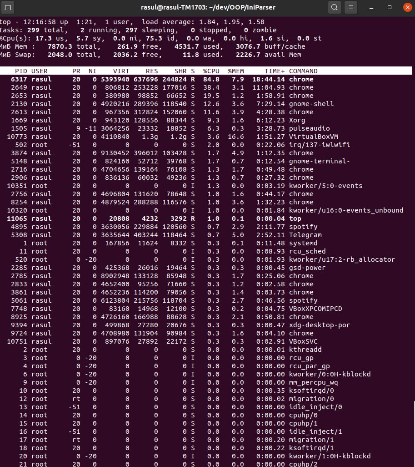This screenshot has height=467, width=415.
Task: Click the VBoxXPCOMIPCD command name
Action: pos(315,309)
